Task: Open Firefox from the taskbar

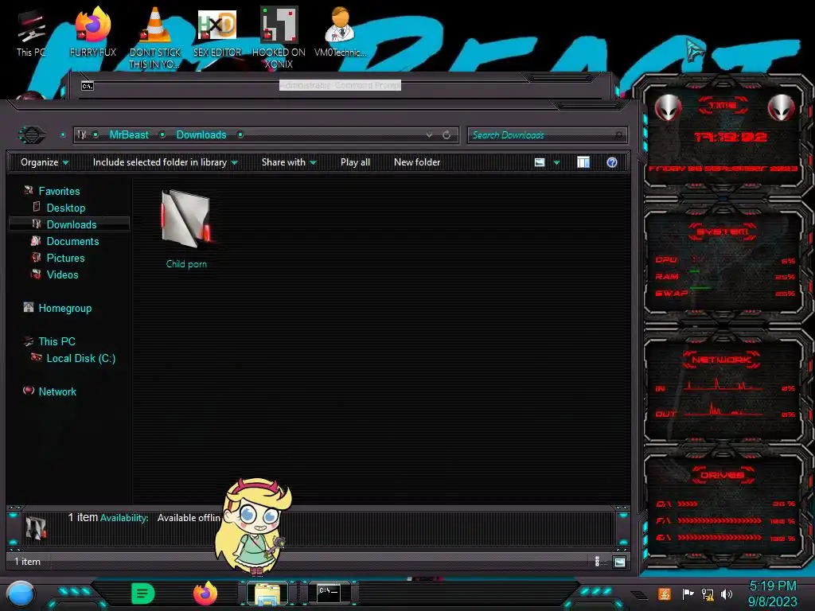Action: [x=205, y=593]
